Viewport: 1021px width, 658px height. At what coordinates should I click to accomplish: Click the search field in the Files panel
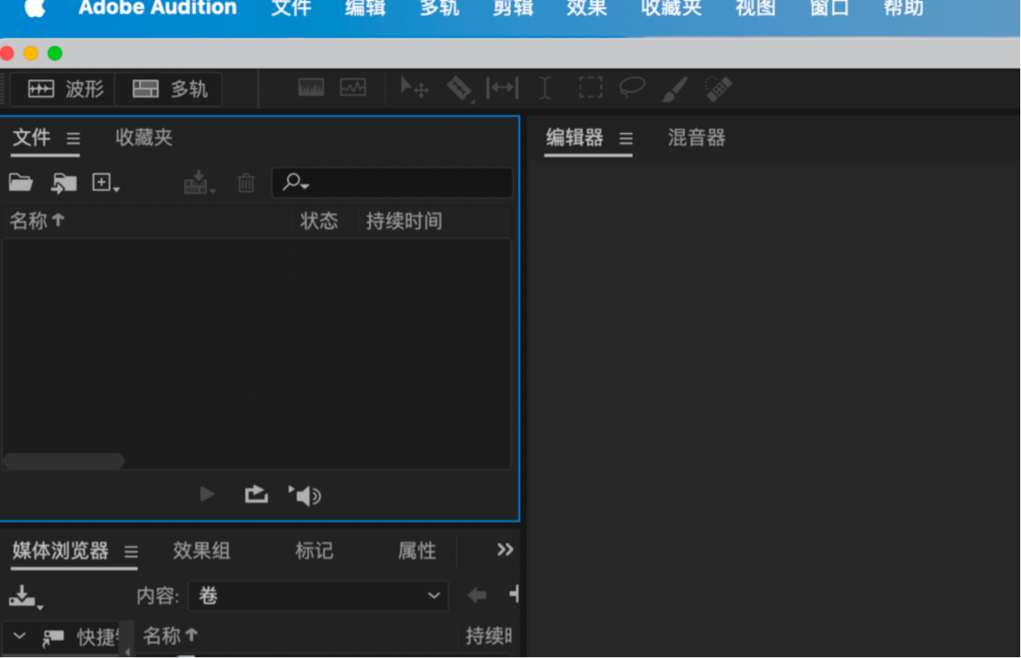tap(393, 183)
